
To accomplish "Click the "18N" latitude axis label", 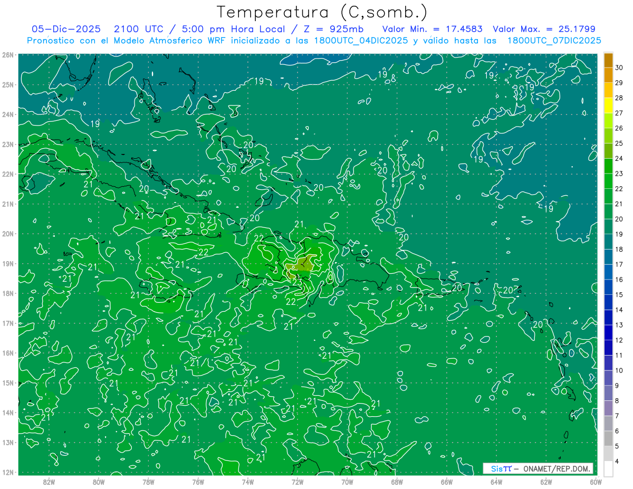I will point(7,293).
